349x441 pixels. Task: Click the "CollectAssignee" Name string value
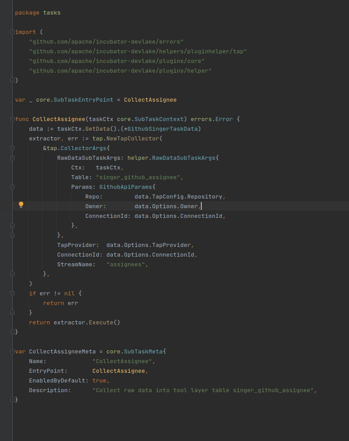(x=122, y=361)
